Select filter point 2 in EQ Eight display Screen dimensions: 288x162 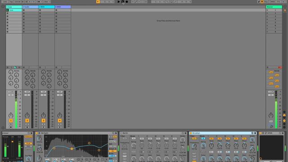point(72,149)
